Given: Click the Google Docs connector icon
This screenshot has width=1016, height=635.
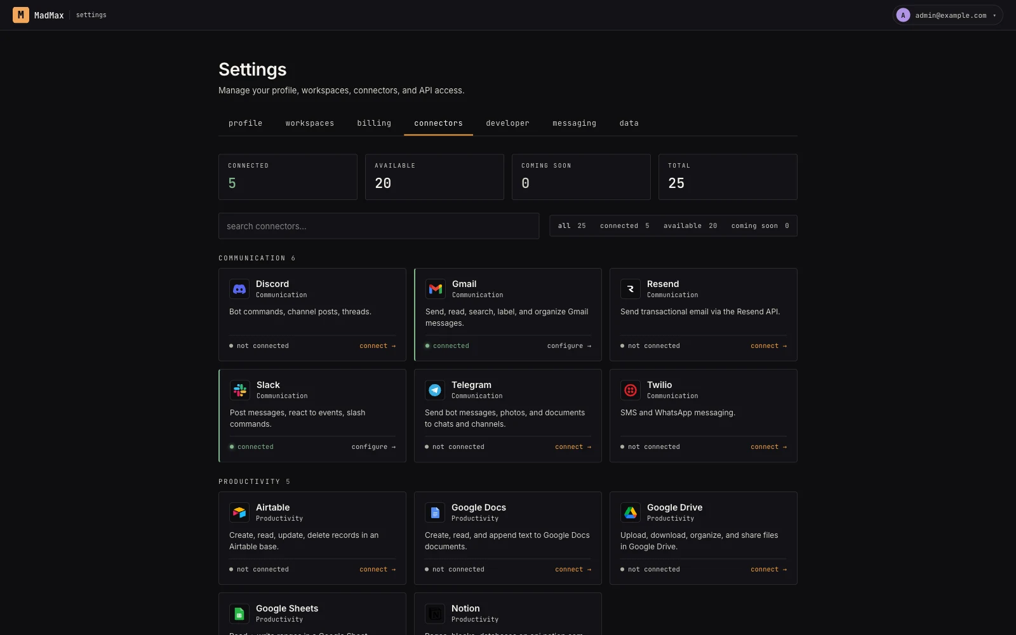Looking at the screenshot, I should pos(435,512).
